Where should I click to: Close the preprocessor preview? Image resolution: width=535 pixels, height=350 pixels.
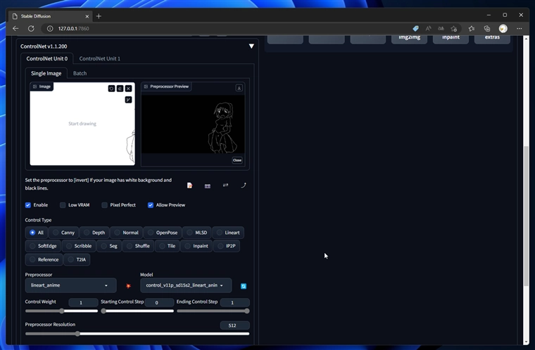(x=237, y=160)
